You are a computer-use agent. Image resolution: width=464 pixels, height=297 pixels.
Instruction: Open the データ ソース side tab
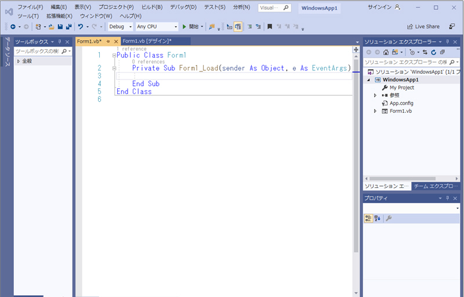coord(8,52)
